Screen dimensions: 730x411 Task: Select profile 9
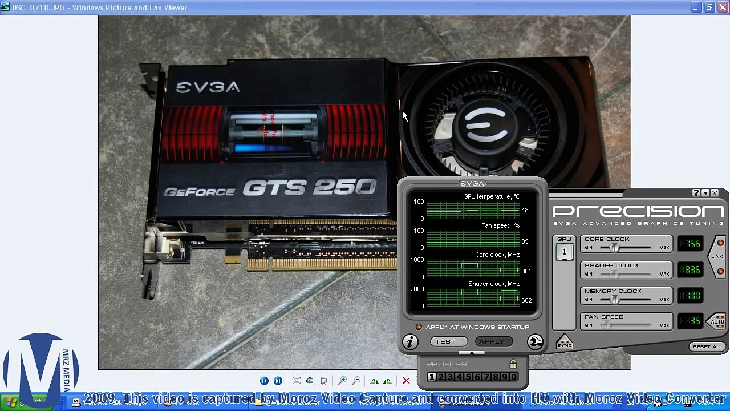(505, 377)
